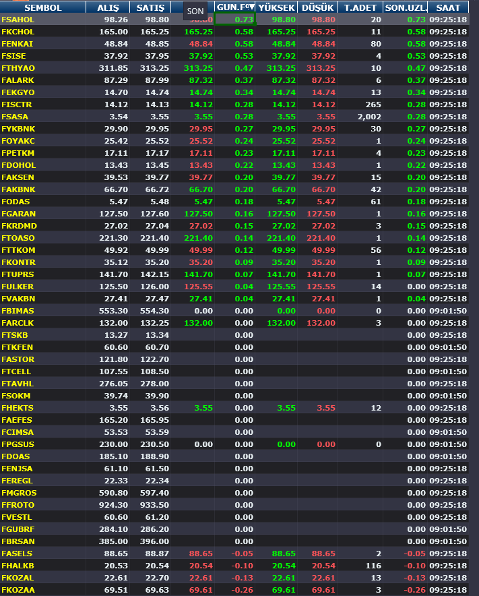The image size is (479, 596).
Task: Click FISCTR trade count 265
Action: pyautogui.click(x=373, y=105)
